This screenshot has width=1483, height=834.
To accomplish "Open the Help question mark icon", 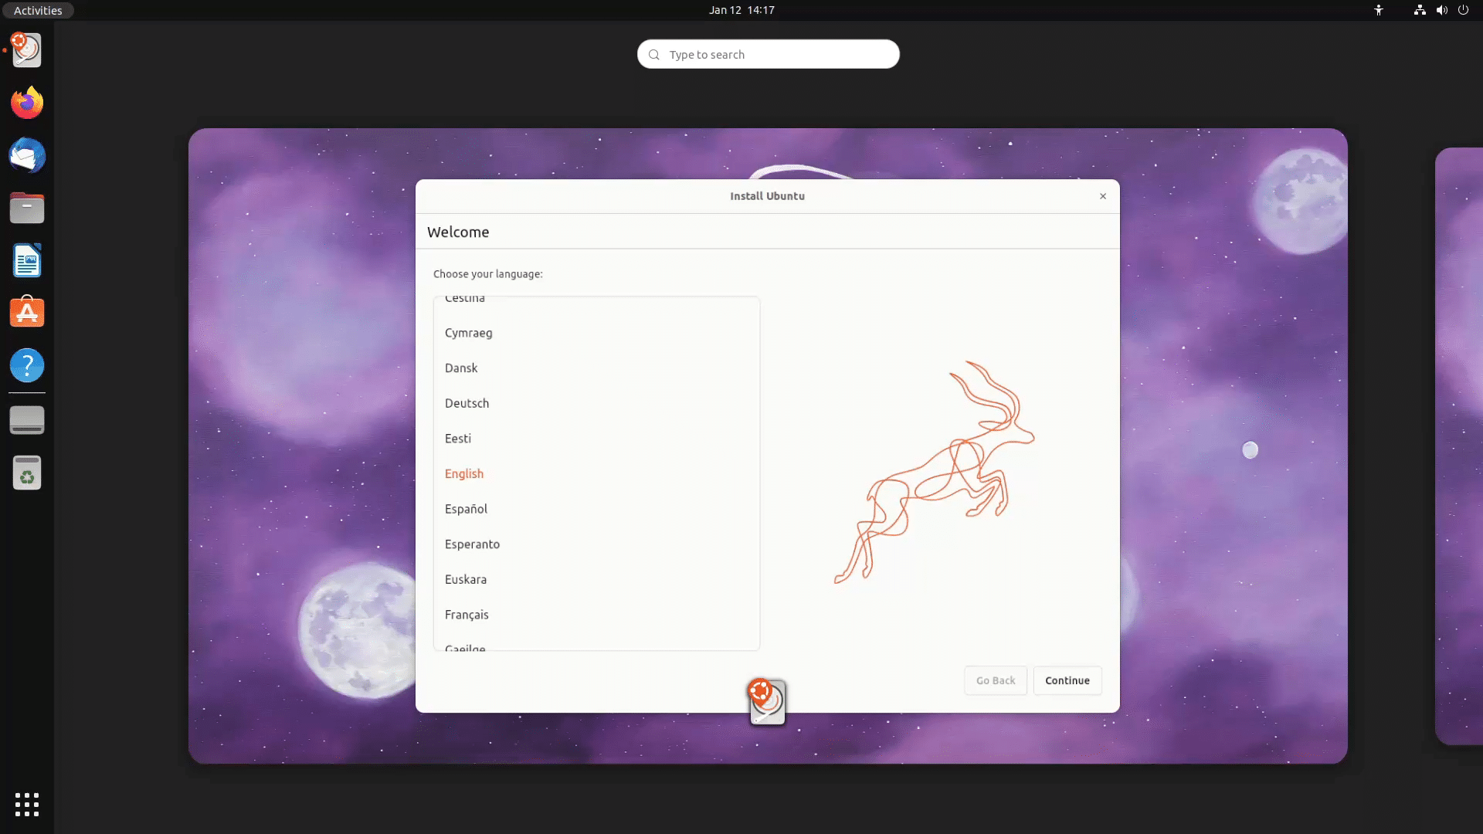I will click(27, 365).
